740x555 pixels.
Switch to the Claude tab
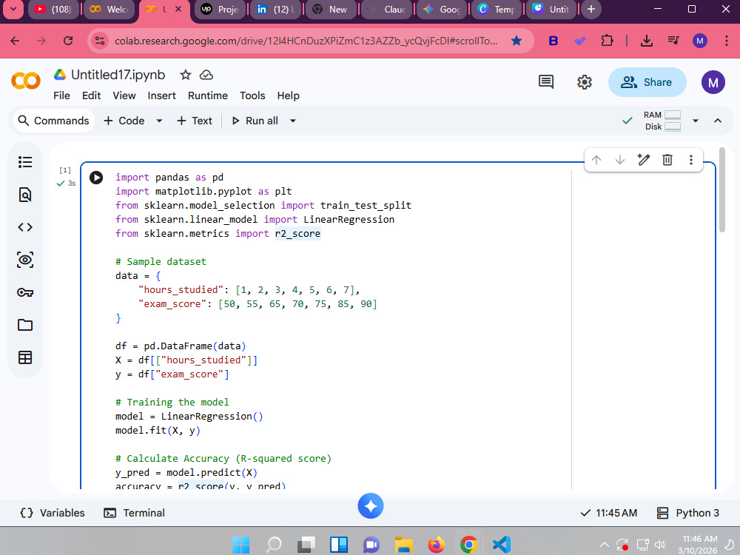(387, 10)
